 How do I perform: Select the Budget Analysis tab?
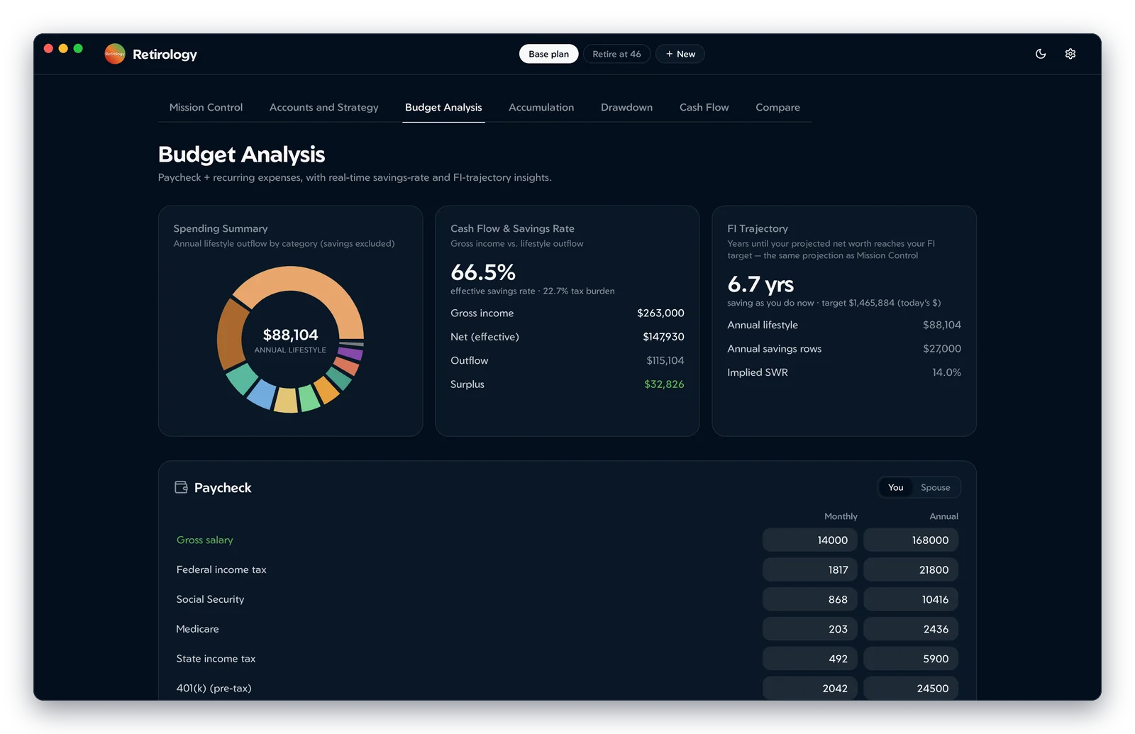[443, 107]
